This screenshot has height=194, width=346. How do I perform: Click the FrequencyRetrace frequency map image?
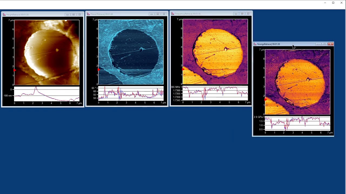[215, 52]
